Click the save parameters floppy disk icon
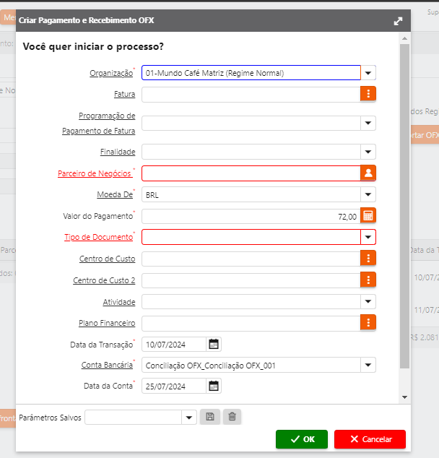 click(x=209, y=417)
